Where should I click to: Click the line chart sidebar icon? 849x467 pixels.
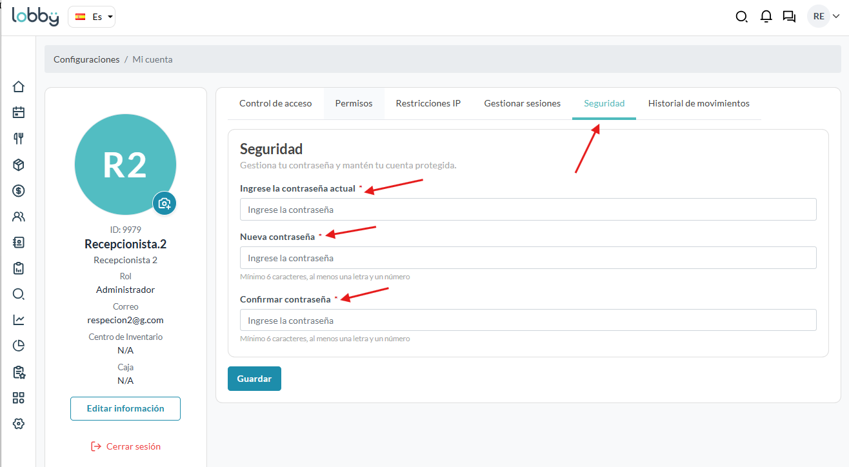[19, 320]
